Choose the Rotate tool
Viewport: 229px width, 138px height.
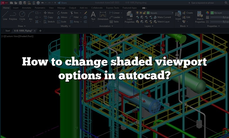coord(62,13)
